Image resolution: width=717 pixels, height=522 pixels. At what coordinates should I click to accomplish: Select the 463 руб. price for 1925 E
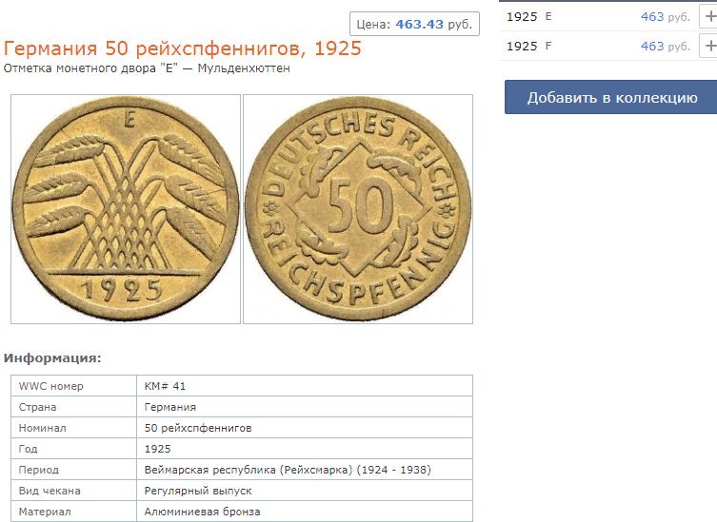pyautogui.click(x=666, y=17)
